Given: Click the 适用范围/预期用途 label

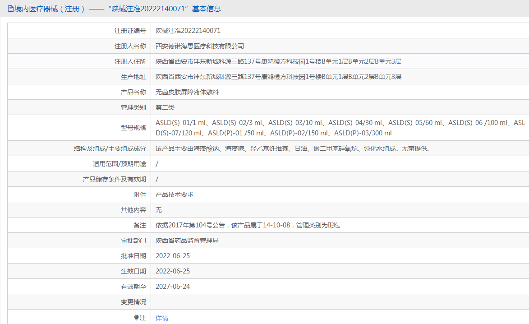Looking at the screenshot, I should point(120,164).
